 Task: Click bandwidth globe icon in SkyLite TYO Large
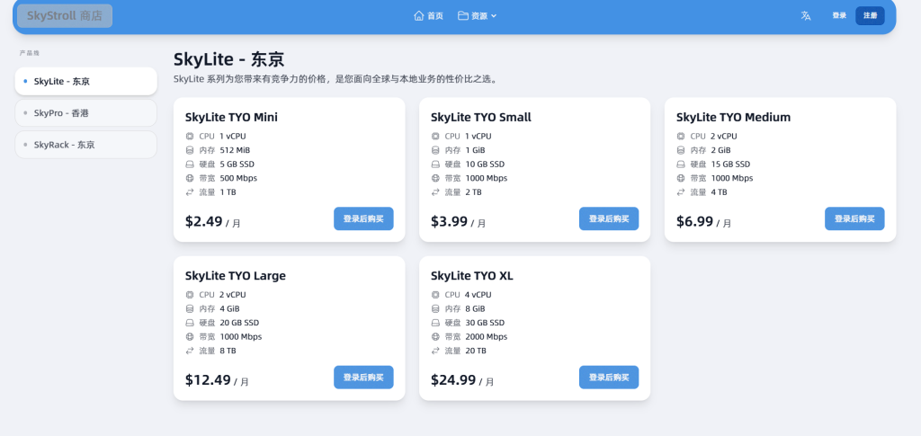click(x=190, y=337)
